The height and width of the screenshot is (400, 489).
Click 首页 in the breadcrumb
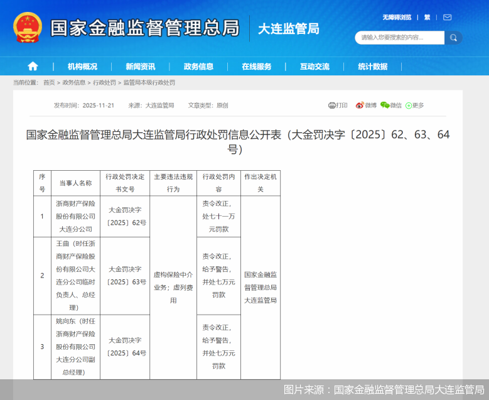tap(49, 83)
